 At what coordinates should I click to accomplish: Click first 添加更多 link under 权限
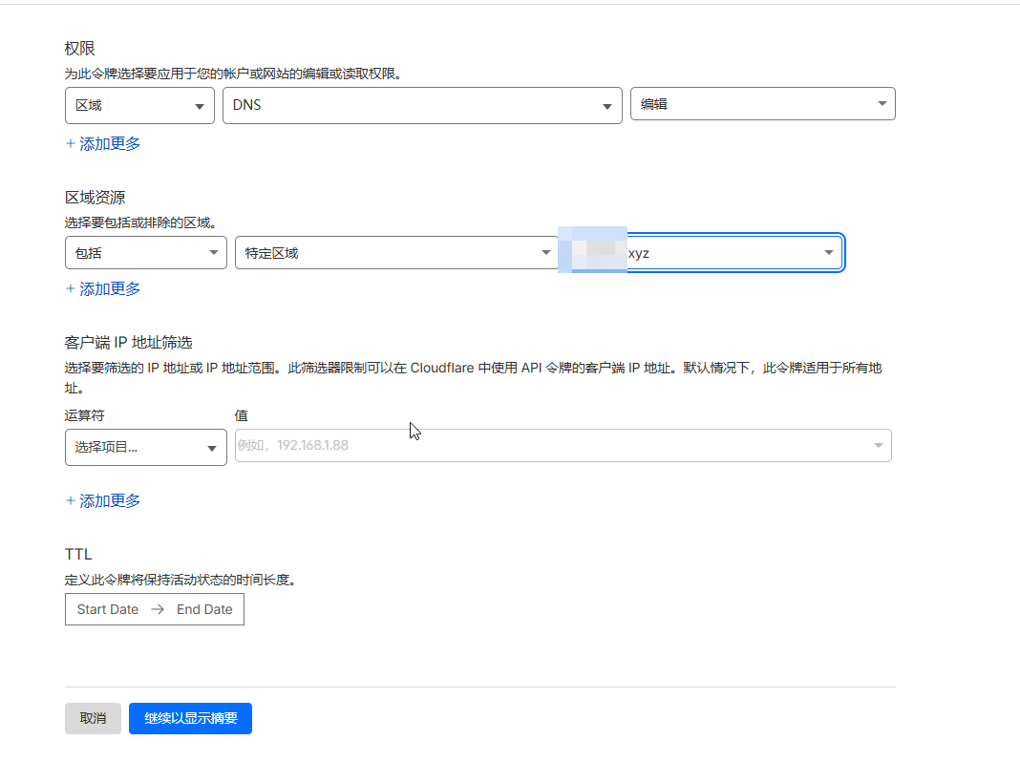point(103,143)
